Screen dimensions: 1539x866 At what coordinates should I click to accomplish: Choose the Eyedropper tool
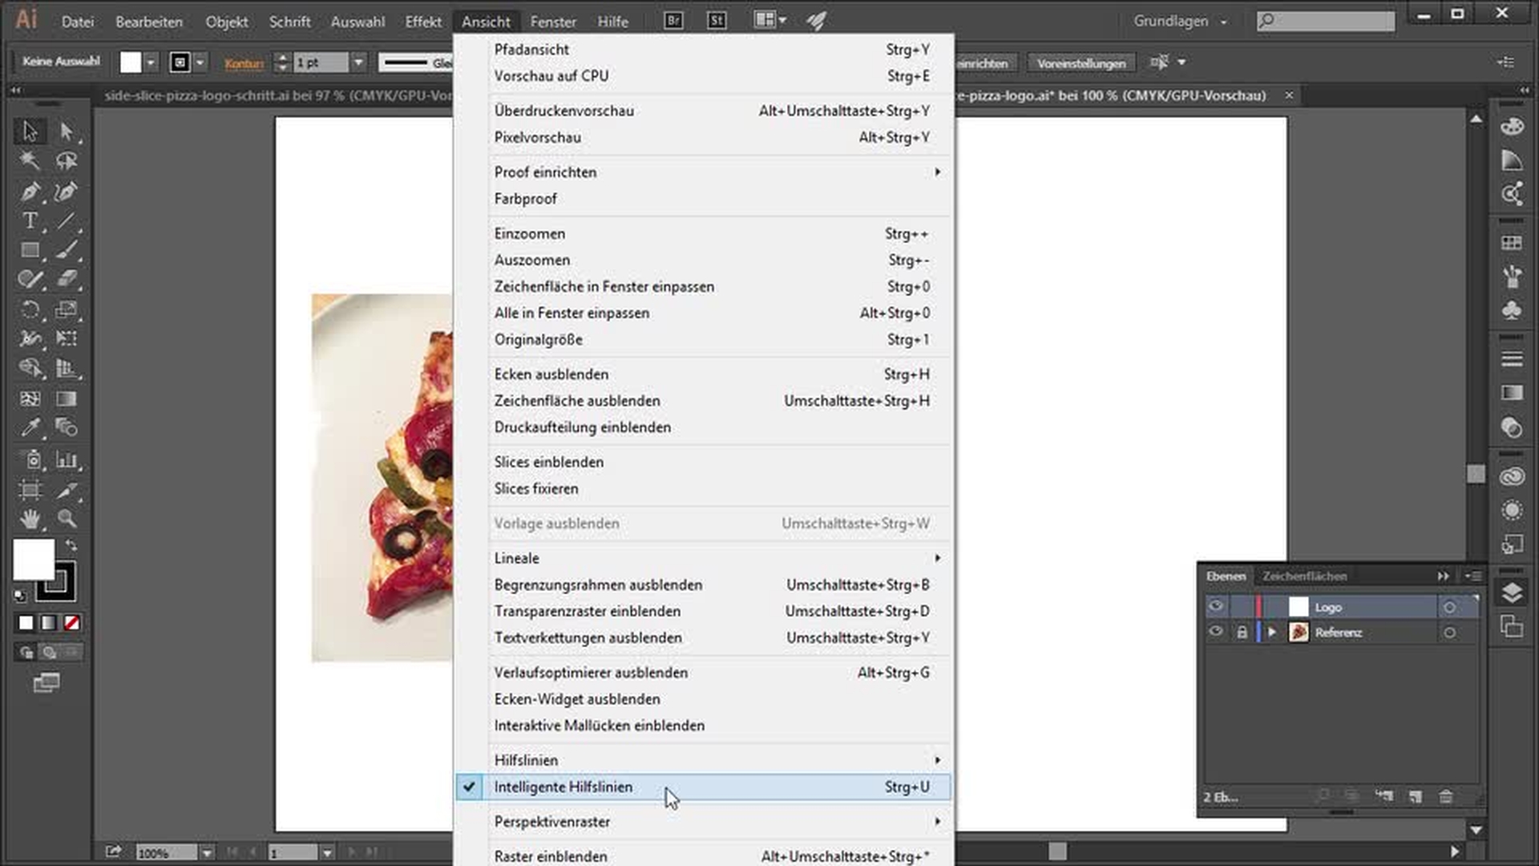coord(30,427)
